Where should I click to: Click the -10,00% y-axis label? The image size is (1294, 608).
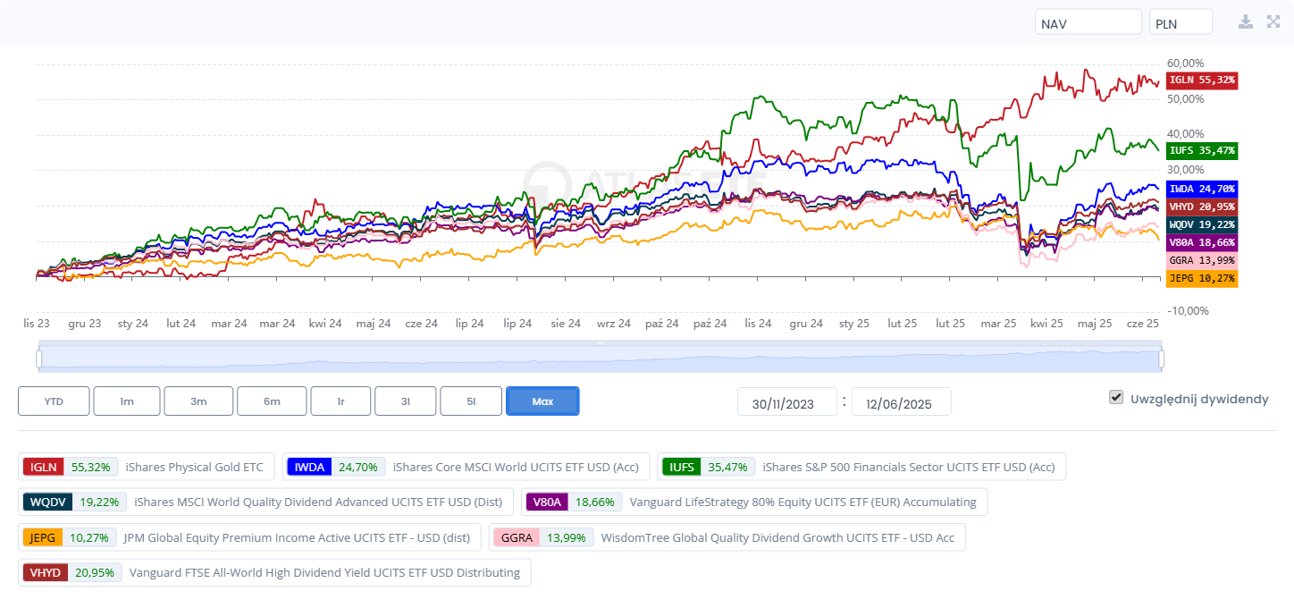point(1188,311)
